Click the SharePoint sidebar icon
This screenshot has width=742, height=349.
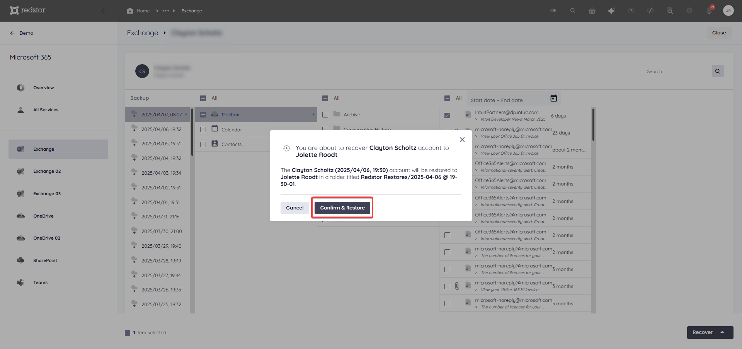click(20, 260)
